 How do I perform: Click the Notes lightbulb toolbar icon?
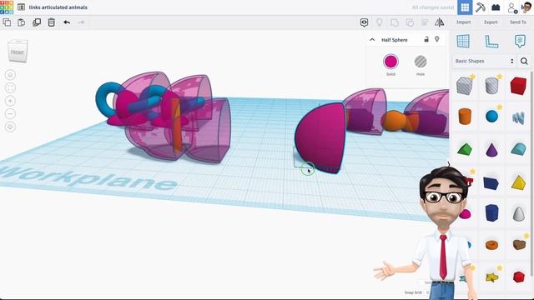[x=379, y=22]
